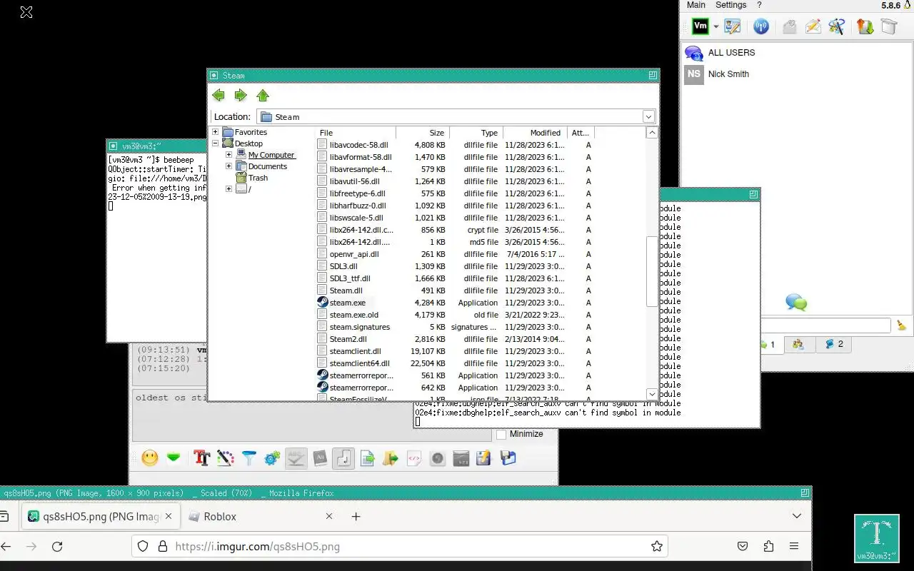
Task: Click the blue floppy disks icon
Action: (508, 458)
